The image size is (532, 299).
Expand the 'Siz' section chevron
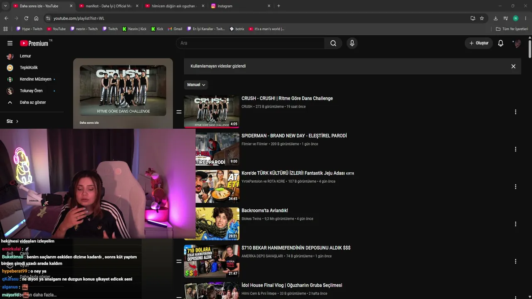[x=17, y=121]
